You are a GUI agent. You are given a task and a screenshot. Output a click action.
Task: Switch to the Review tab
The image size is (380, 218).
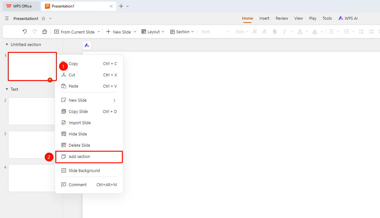click(282, 18)
